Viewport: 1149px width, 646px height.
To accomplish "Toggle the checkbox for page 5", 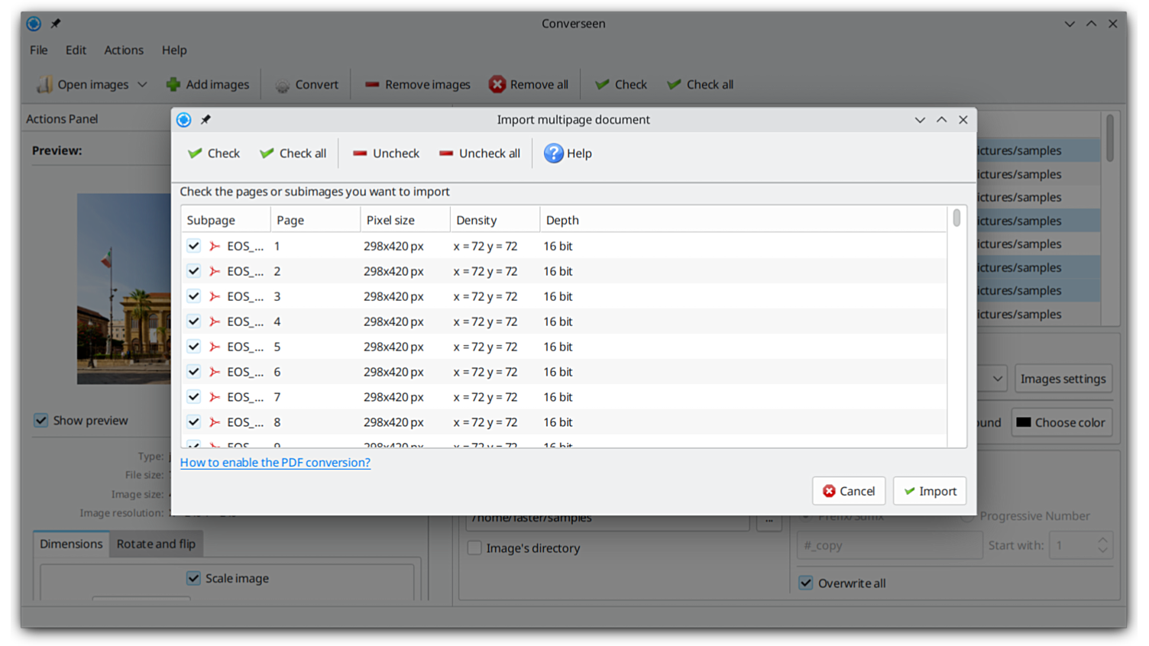I will pos(194,347).
